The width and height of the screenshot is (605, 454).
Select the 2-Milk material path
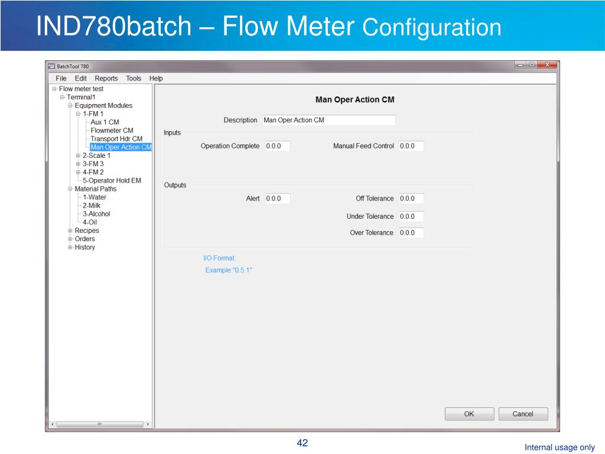click(92, 205)
